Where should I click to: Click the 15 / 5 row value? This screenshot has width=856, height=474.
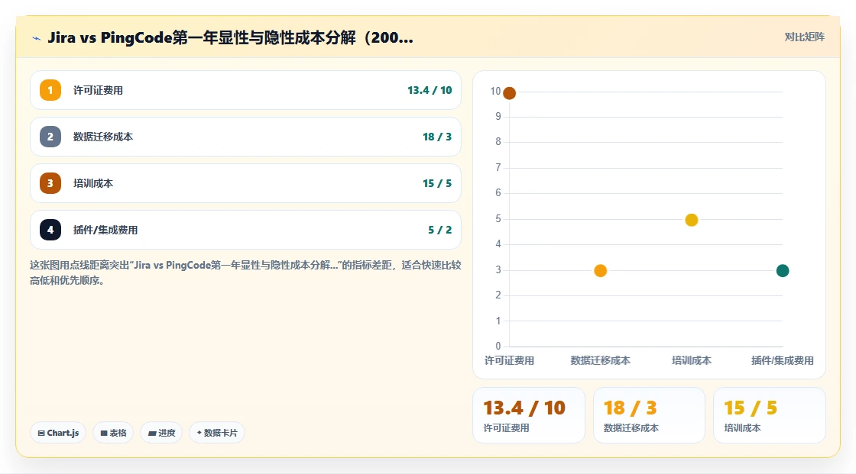[x=436, y=183]
